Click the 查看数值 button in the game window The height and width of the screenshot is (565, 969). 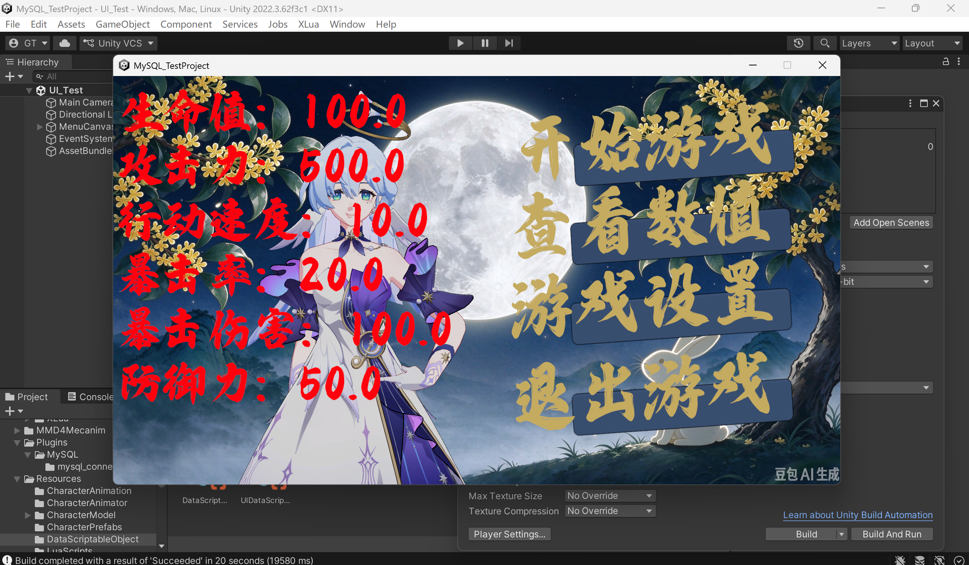point(681,236)
